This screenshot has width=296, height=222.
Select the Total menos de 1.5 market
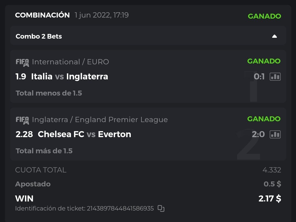click(49, 93)
